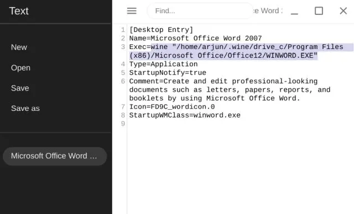Screen dimensions: 354x214
Task: Click line number 3 in gutter
Action: (x=123, y=47)
